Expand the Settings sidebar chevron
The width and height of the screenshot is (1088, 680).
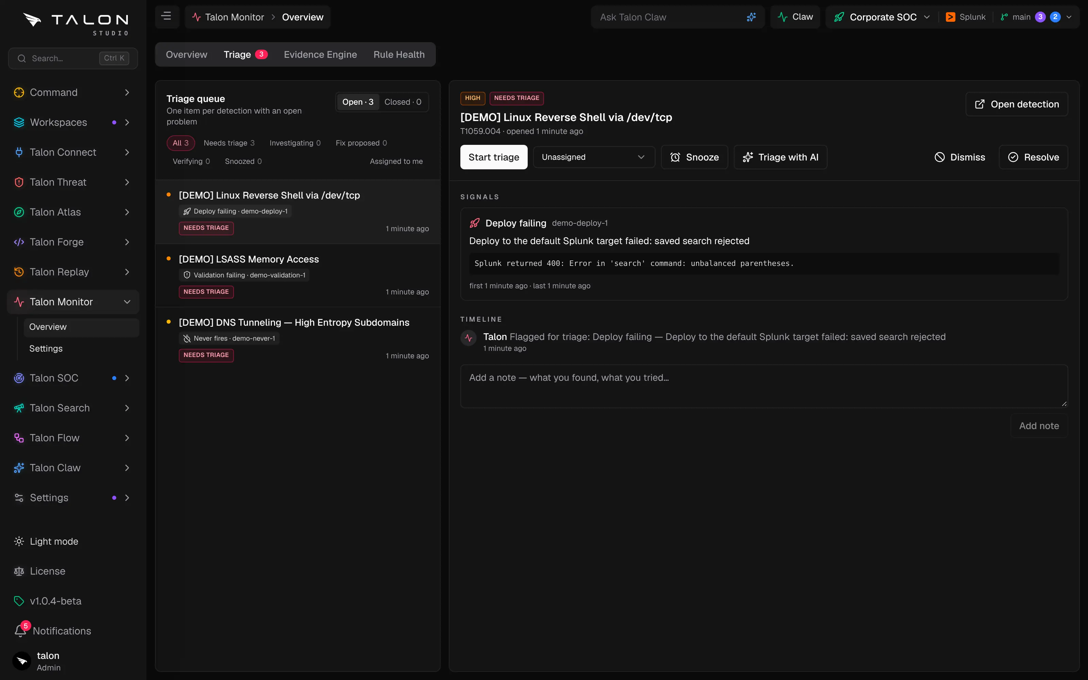click(127, 498)
